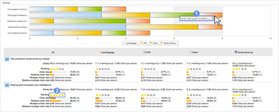The height and width of the screenshot is (112, 279).
Task: Click the golf article icon
Action: (7, 85)
